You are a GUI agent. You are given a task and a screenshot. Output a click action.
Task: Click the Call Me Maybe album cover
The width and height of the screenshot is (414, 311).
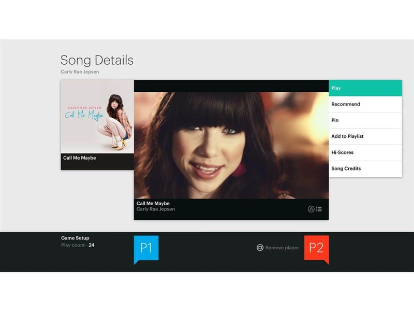97,117
